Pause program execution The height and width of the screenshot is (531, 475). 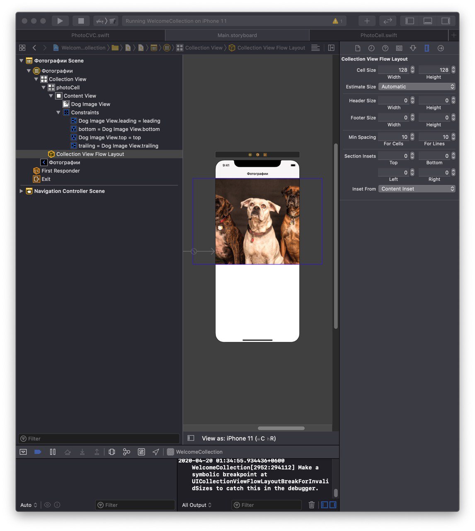pyautogui.click(x=53, y=452)
